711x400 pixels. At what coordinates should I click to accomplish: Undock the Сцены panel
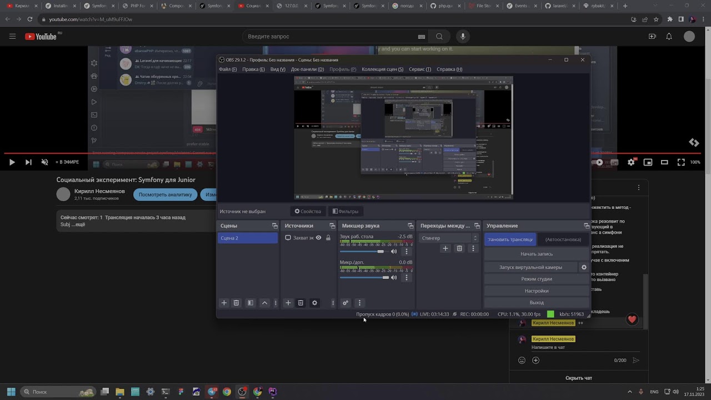click(274, 226)
